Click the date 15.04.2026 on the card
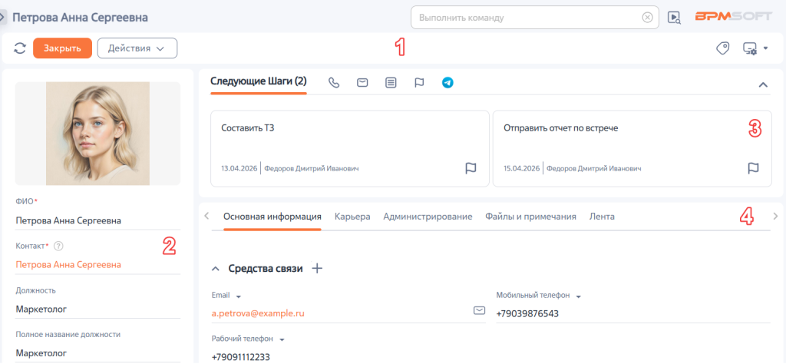Screen dimensions: 786x364 point(521,168)
